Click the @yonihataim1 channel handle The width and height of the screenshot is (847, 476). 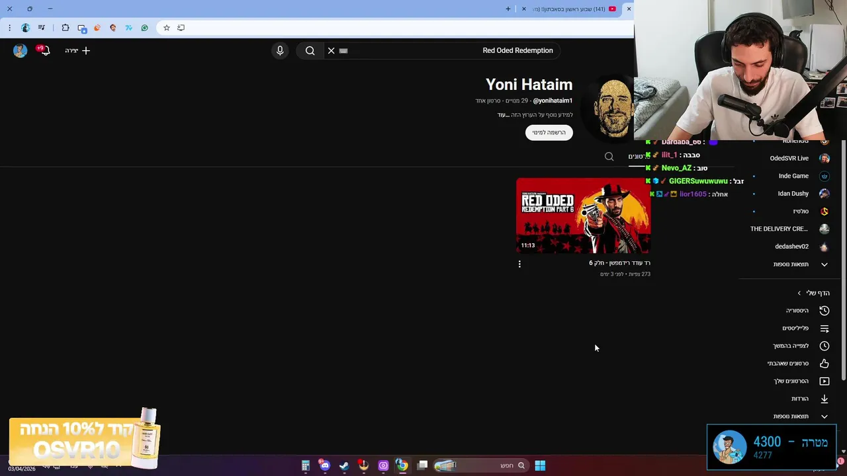point(553,100)
